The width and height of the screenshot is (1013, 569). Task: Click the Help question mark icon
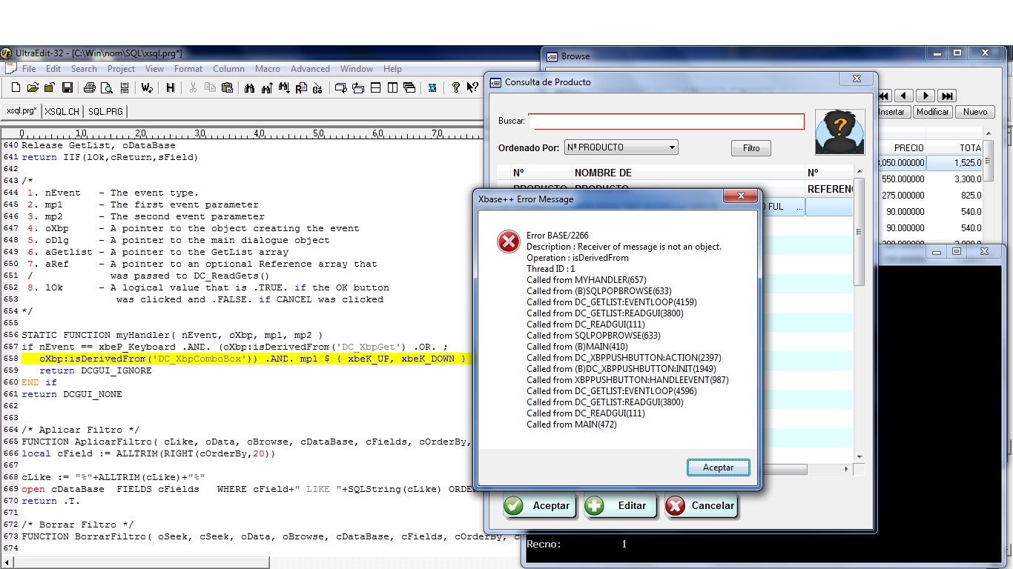coord(455,87)
